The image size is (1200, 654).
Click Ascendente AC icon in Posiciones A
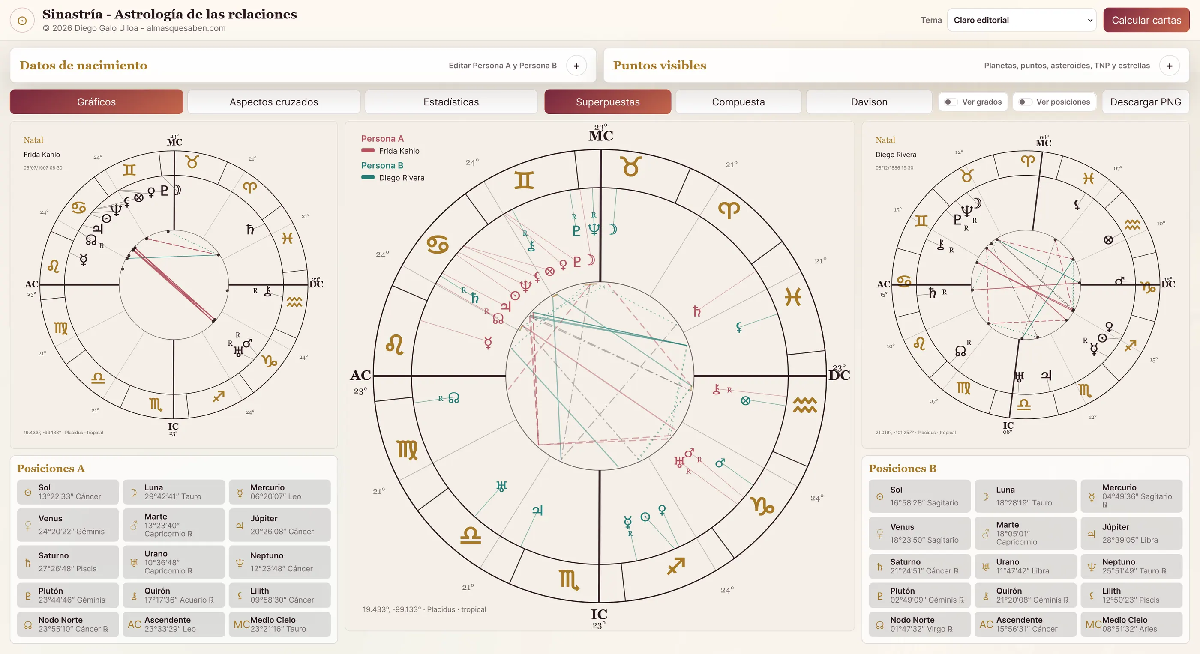tap(134, 625)
